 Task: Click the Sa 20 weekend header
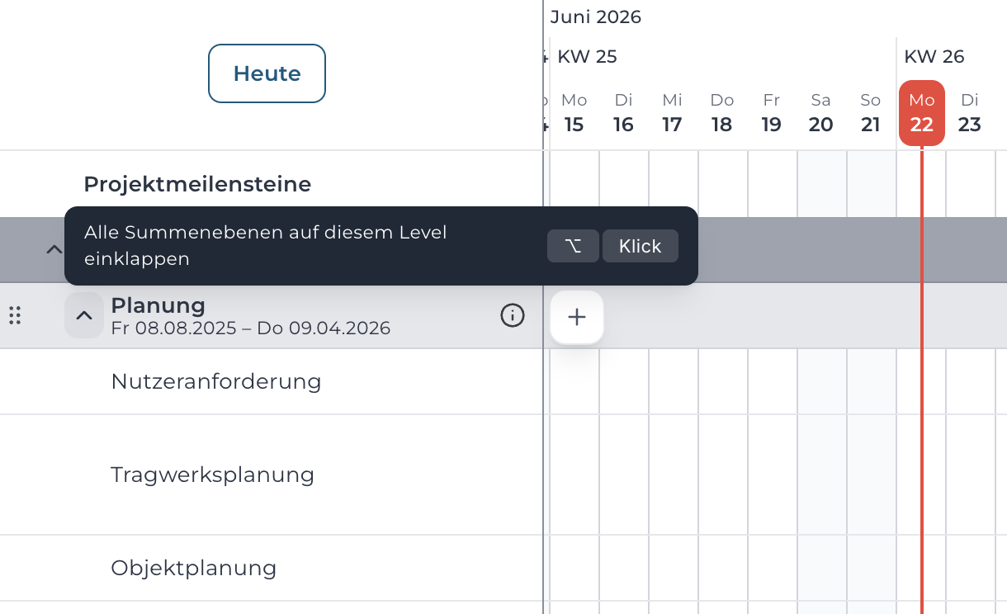[x=820, y=113]
